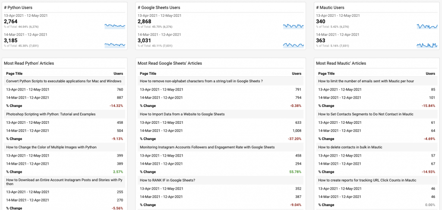
Task: Click the Python Users previous-period sparkline
Action: tap(115, 45)
